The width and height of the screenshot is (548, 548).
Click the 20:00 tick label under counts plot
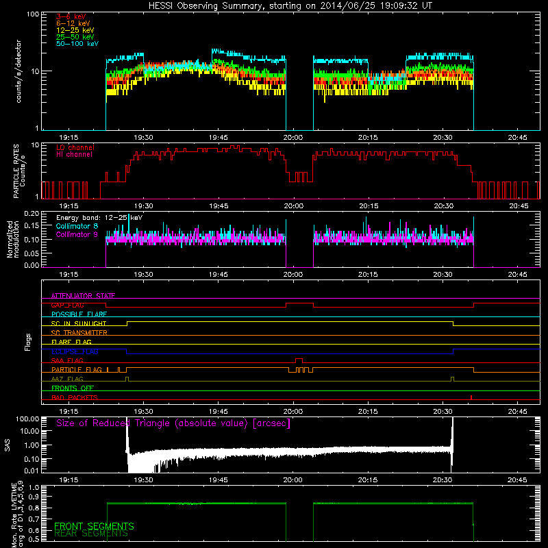(x=293, y=138)
